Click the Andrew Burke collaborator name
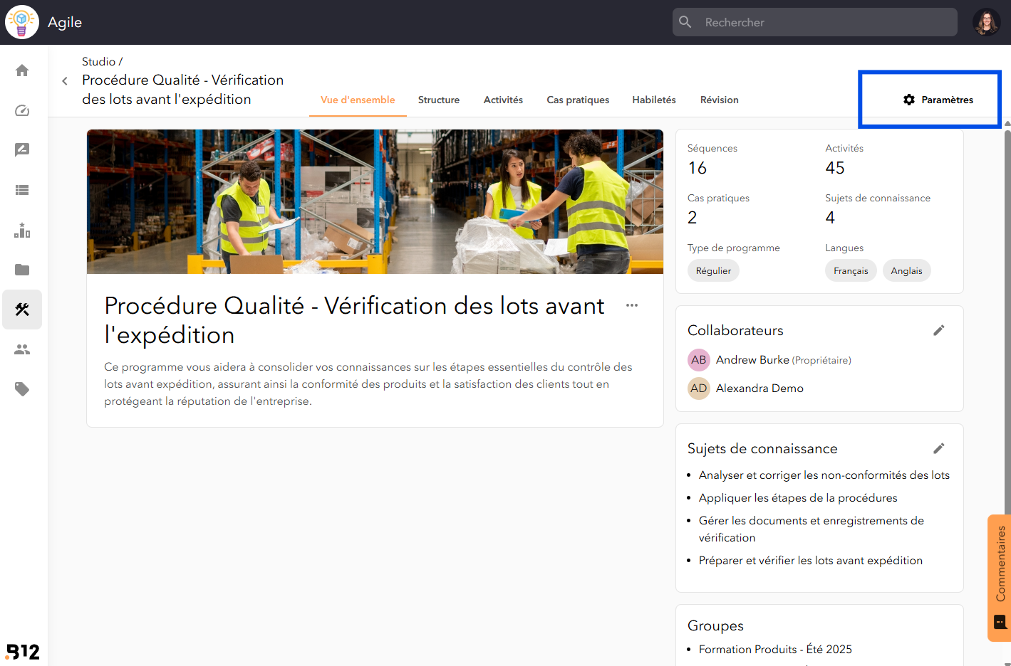The height and width of the screenshot is (666, 1011). pyautogui.click(x=752, y=360)
